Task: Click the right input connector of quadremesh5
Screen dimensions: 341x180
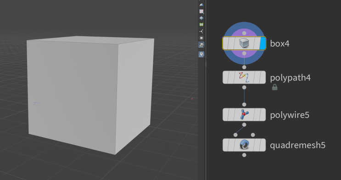Action: click(x=253, y=135)
